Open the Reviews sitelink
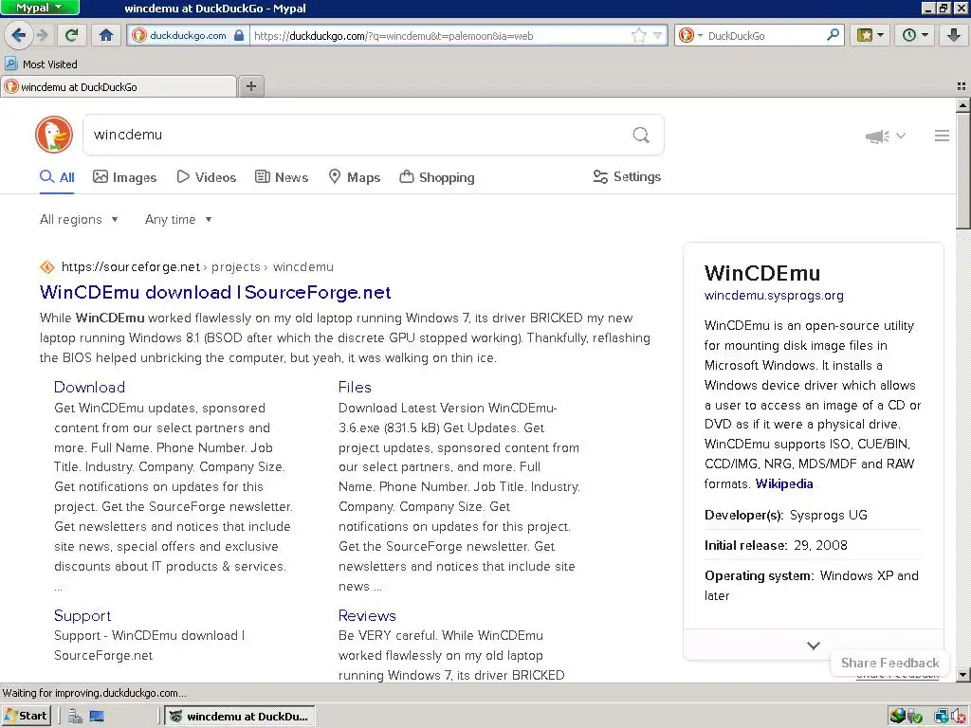The width and height of the screenshot is (971, 728). point(367,615)
